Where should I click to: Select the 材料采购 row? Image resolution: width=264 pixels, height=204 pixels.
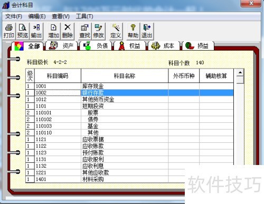point(105,179)
